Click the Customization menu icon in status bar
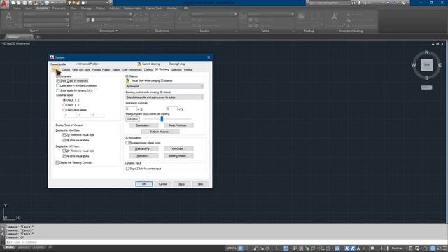Image resolution: width=448 pixels, height=252 pixels. pos(444,248)
